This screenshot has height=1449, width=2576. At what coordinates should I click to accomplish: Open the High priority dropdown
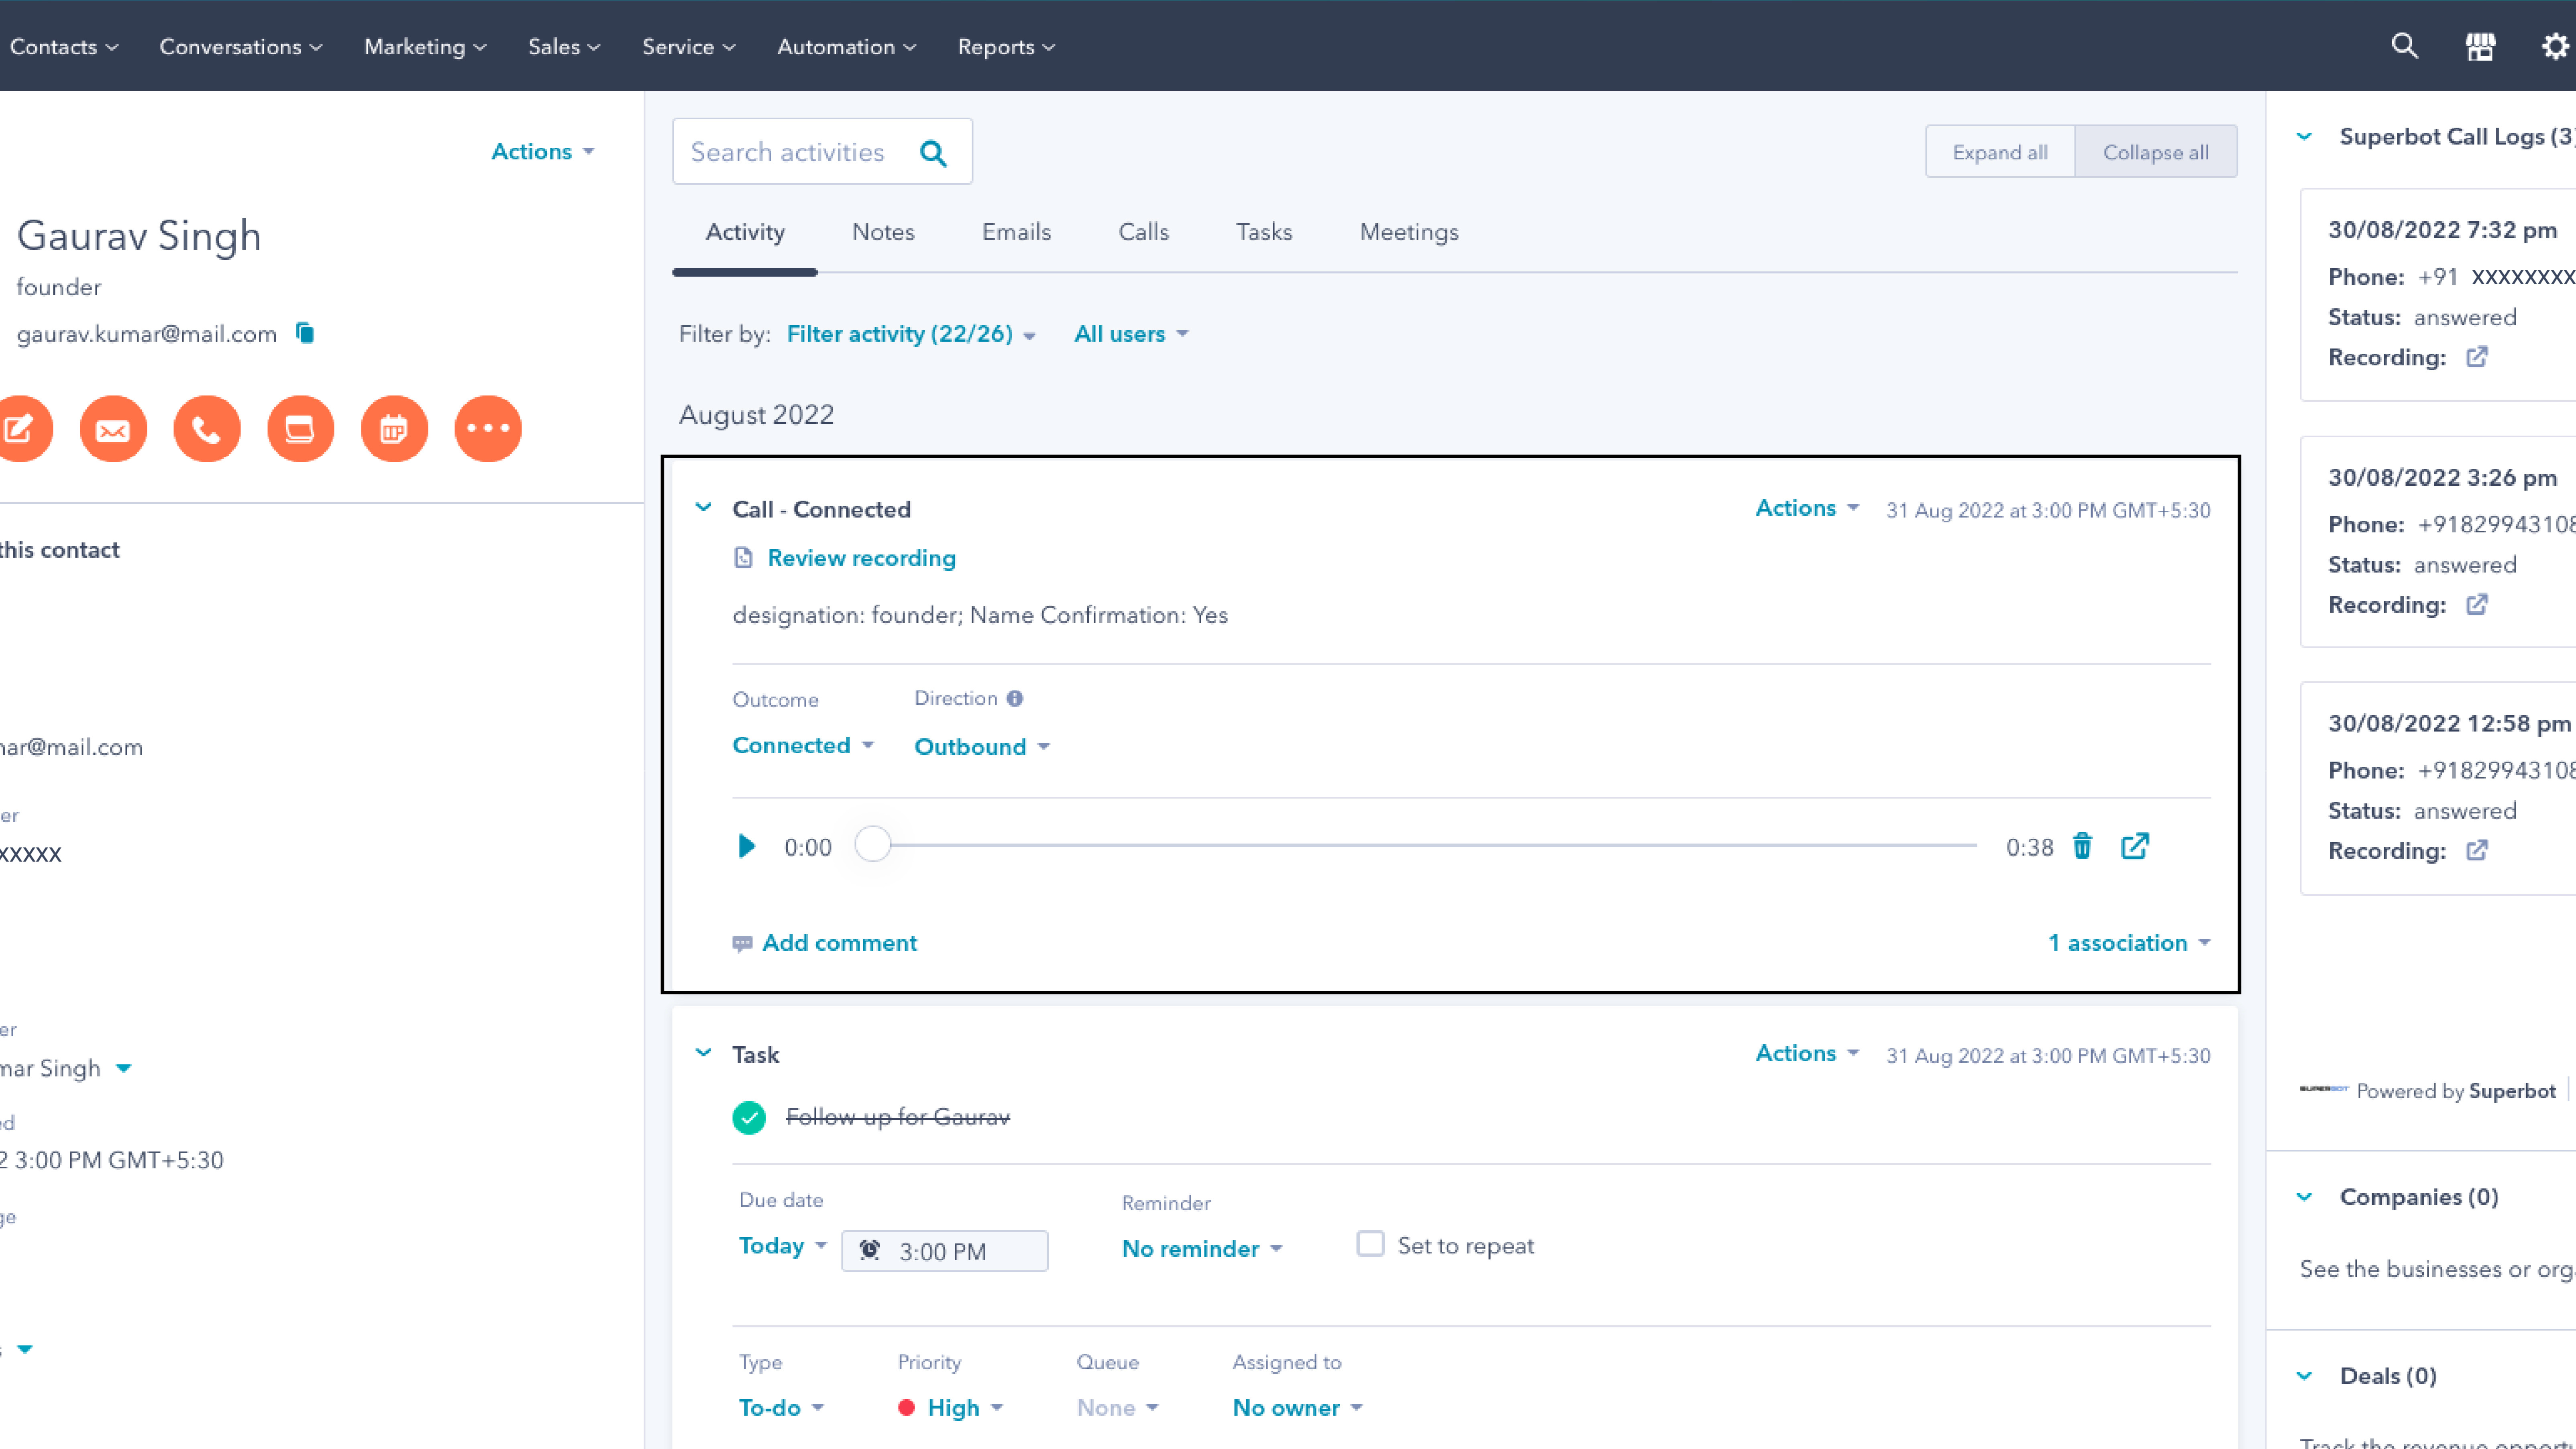coord(951,1408)
